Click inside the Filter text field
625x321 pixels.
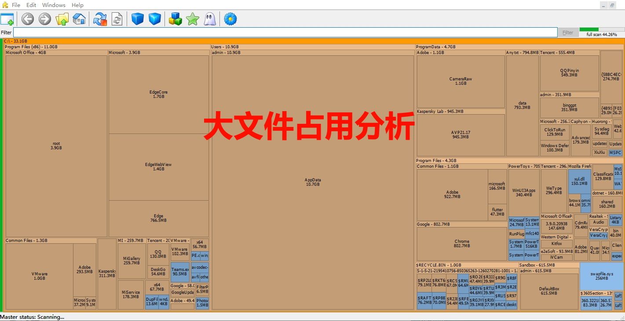pyautogui.click(x=286, y=32)
